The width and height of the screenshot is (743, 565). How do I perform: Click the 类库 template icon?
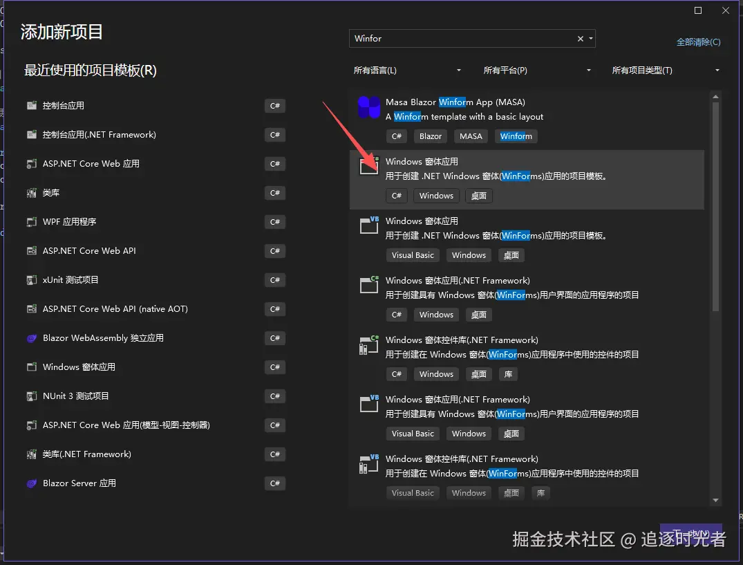point(32,193)
